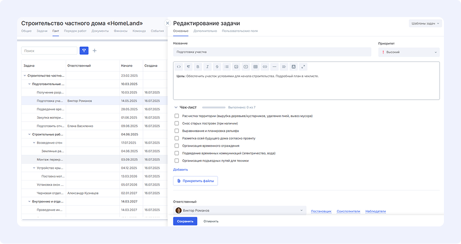Apply italic formatting in editor toolbar
The height and width of the screenshot is (244, 461).
click(x=207, y=67)
